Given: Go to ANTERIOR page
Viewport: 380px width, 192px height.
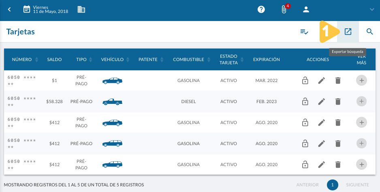Looking at the screenshot, I should pyautogui.click(x=307, y=185).
